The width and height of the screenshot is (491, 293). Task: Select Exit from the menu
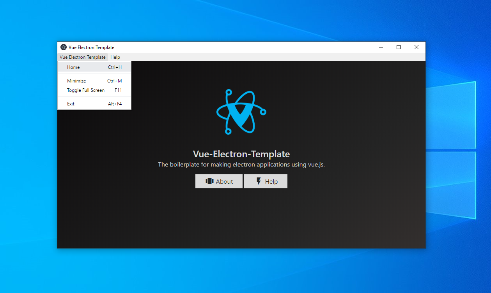tap(94, 104)
